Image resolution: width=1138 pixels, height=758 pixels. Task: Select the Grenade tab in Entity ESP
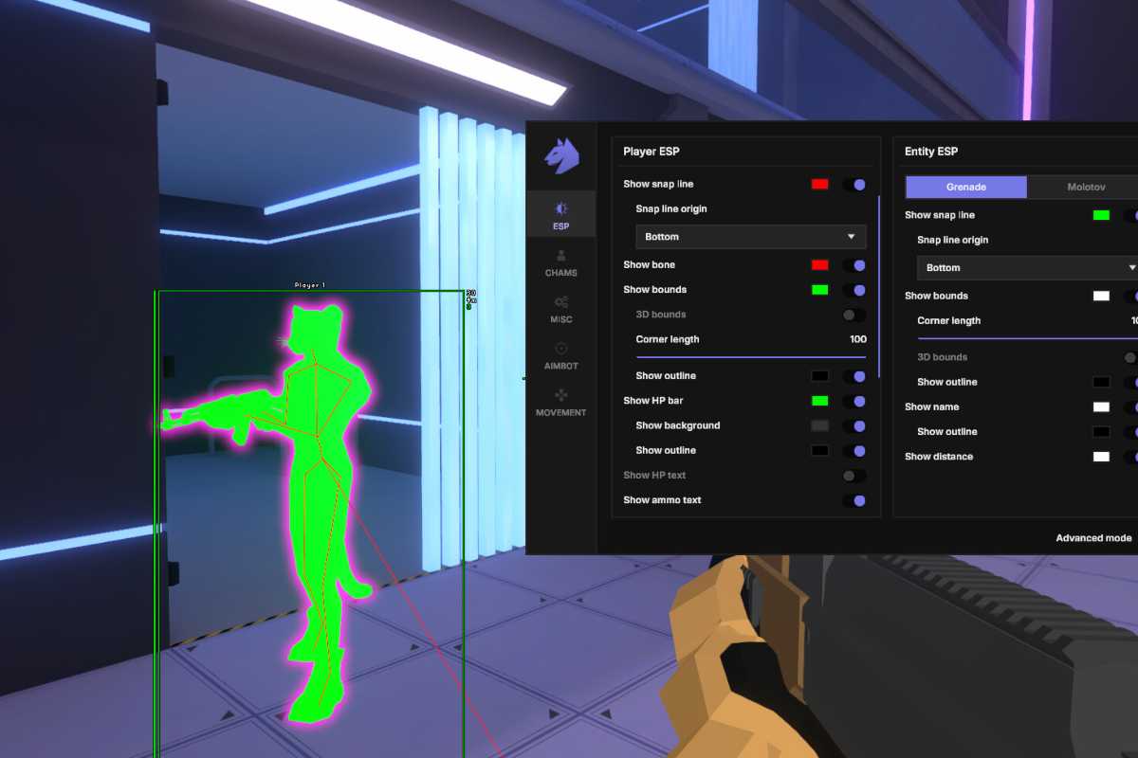coord(965,188)
